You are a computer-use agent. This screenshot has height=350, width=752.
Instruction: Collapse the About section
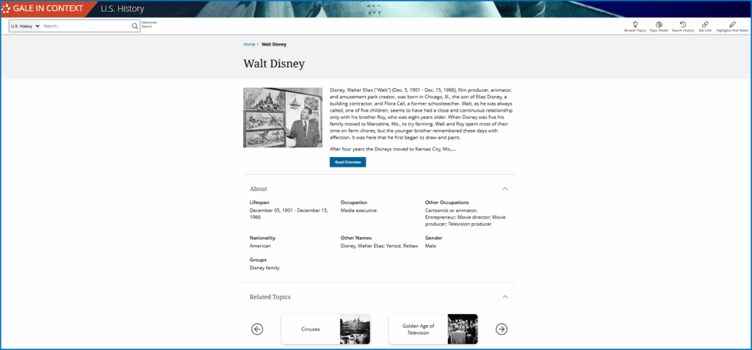pos(505,189)
